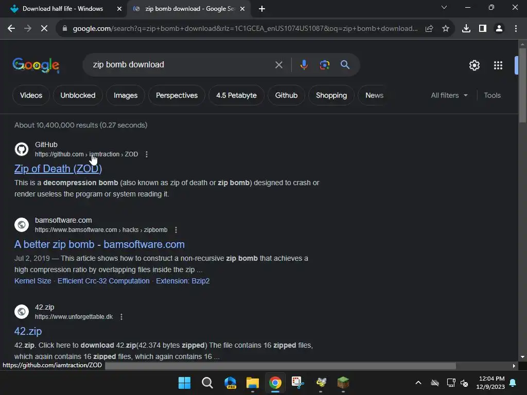Open a new tab with plus button

[262, 9]
